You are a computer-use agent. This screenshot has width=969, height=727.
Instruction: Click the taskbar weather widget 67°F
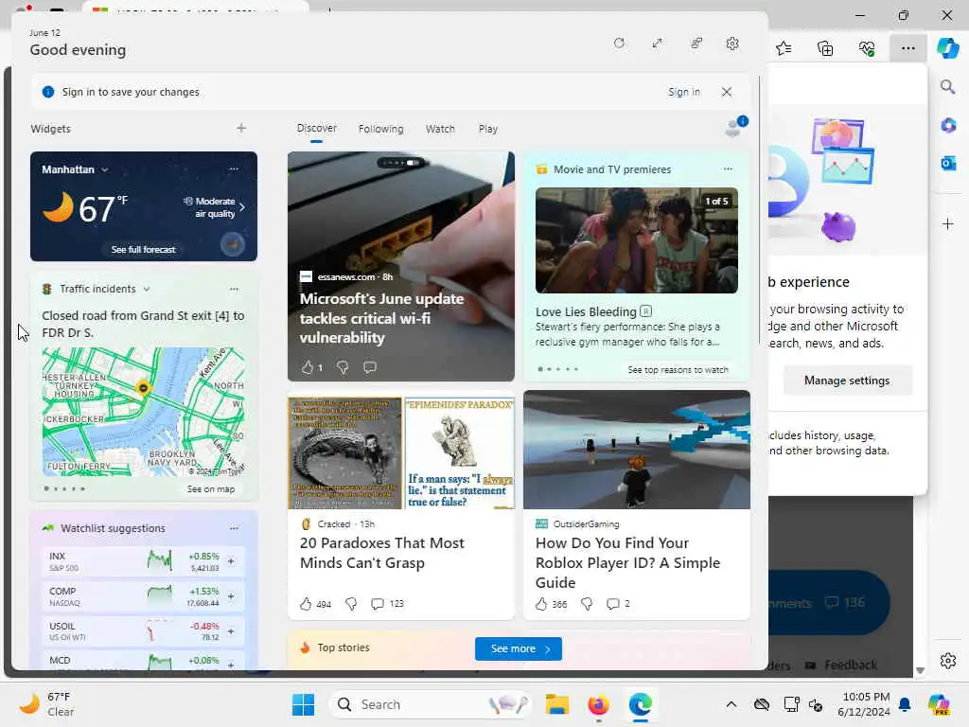tap(46, 704)
